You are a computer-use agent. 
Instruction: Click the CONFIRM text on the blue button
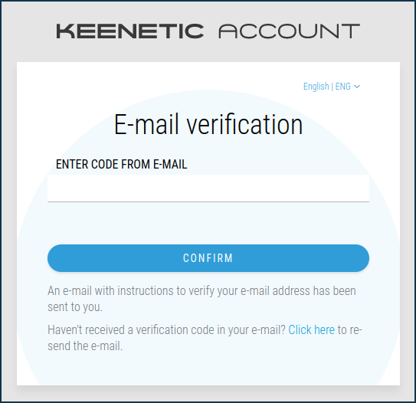click(208, 258)
